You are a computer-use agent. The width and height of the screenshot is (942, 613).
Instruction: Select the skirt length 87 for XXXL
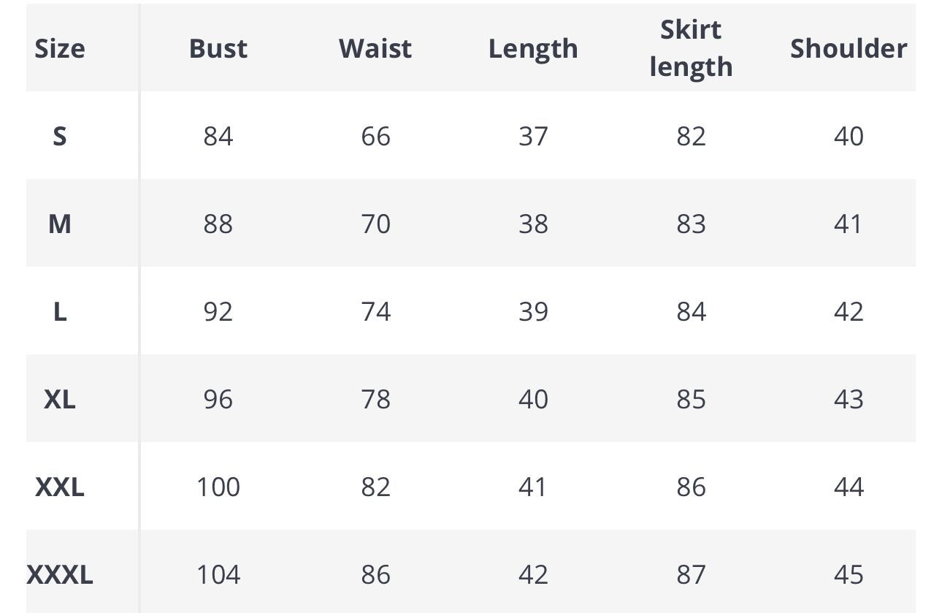click(691, 575)
